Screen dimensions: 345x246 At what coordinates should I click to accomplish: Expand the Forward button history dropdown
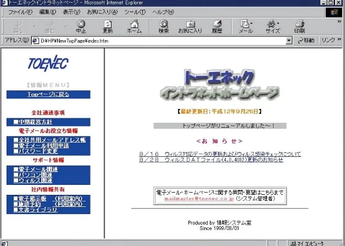point(65,26)
